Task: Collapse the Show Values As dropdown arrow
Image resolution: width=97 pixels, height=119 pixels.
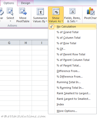Action: click(62, 21)
